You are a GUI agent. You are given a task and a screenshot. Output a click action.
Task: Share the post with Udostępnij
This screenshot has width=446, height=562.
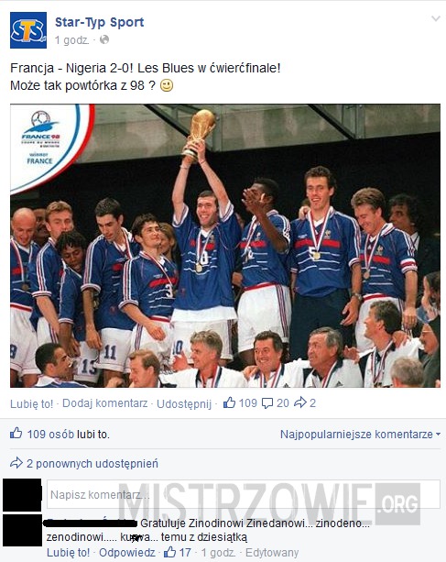184,403
